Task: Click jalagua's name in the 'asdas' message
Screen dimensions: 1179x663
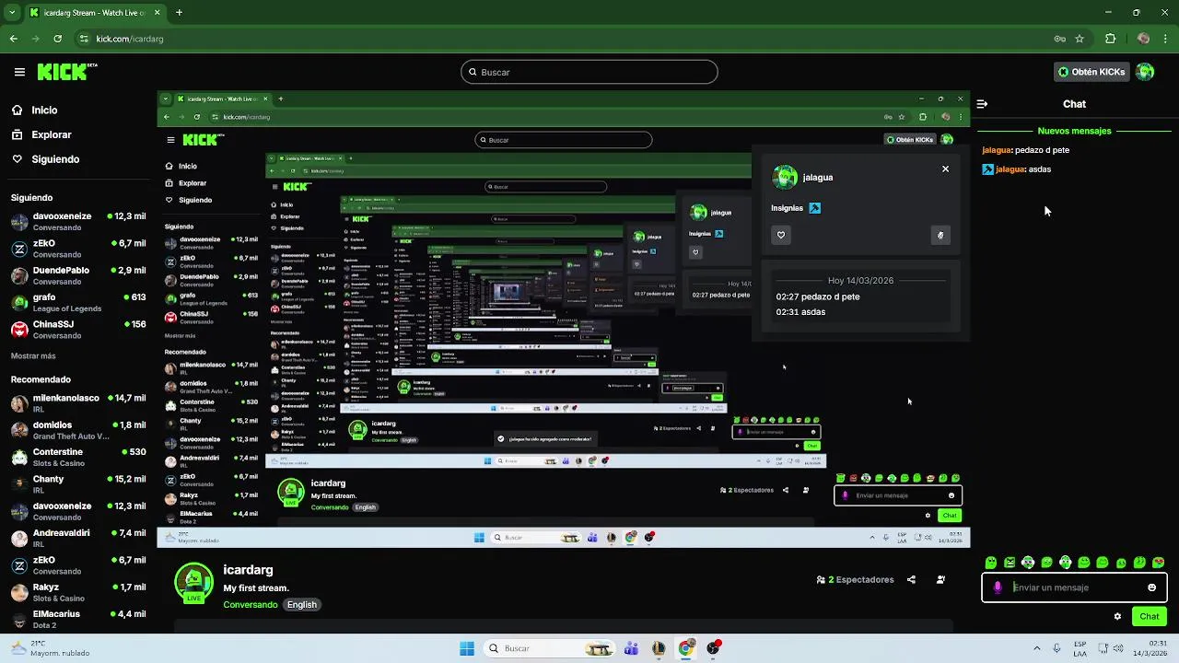Action: pos(1010,169)
